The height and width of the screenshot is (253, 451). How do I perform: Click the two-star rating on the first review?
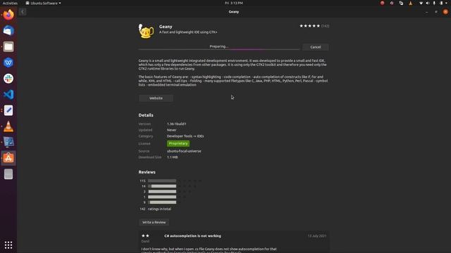point(145,236)
